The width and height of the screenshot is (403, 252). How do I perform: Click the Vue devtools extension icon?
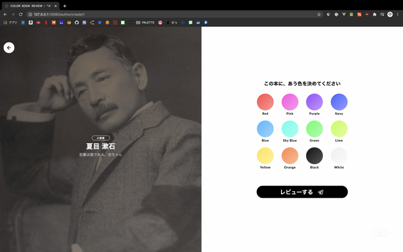coord(344,14)
